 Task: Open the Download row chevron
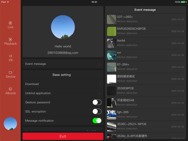(100, 84)
